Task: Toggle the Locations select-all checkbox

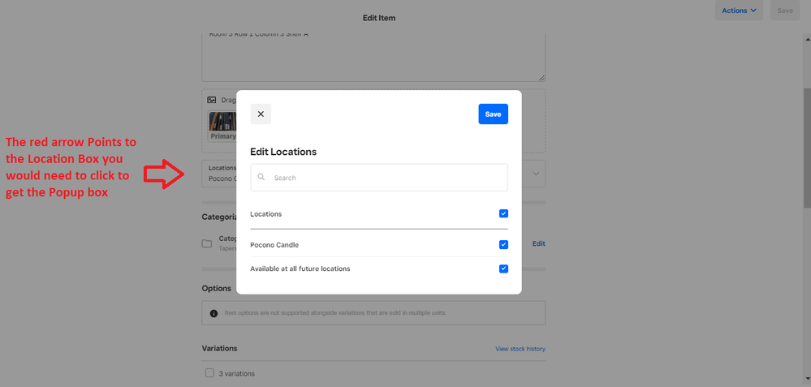Action: click(x=503, y=213)
